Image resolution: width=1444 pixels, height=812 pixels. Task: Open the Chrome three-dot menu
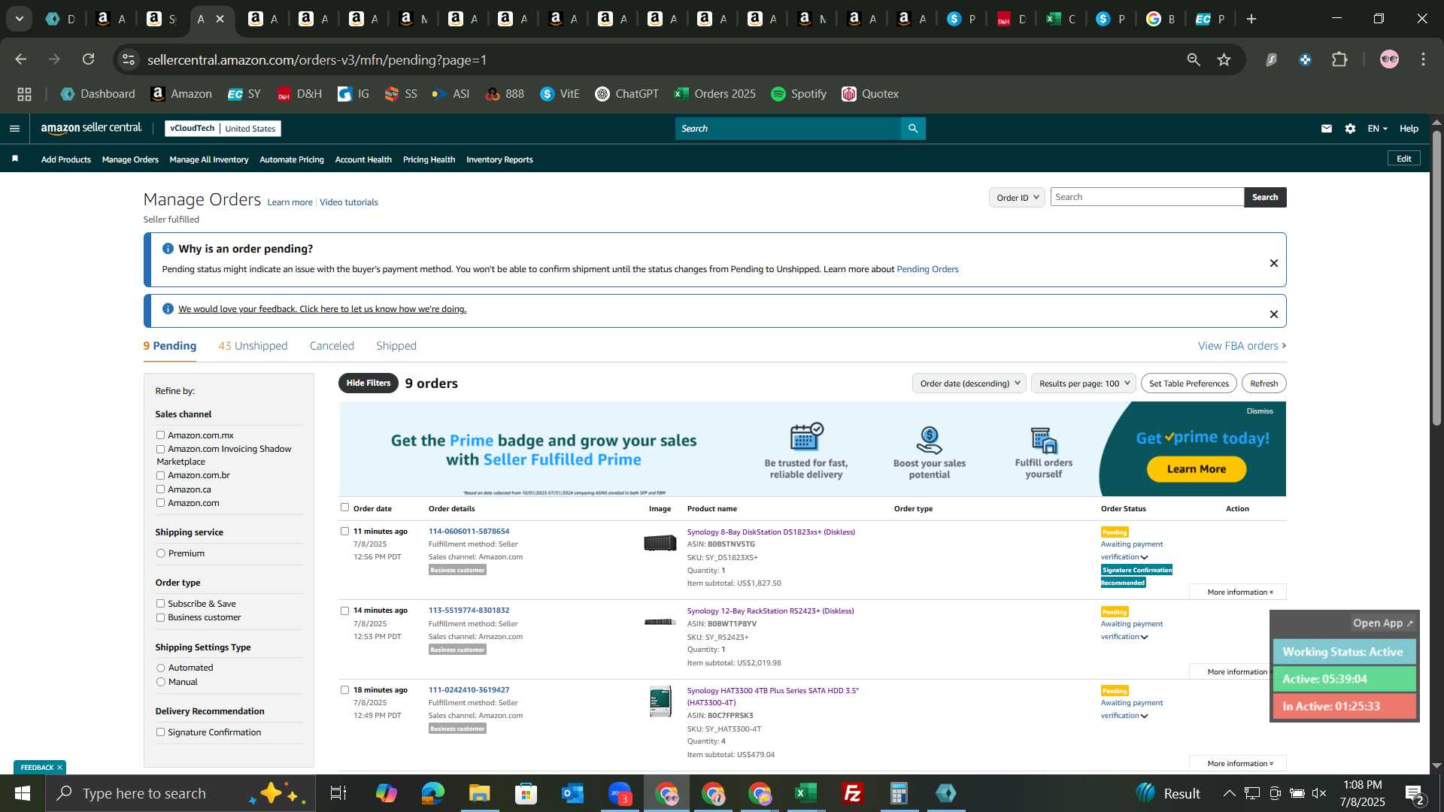(1424, 59)
